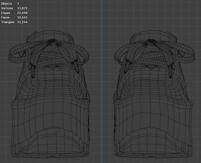
Task: Click the triangles count '21,244'
Action: [x=22, y=22]
